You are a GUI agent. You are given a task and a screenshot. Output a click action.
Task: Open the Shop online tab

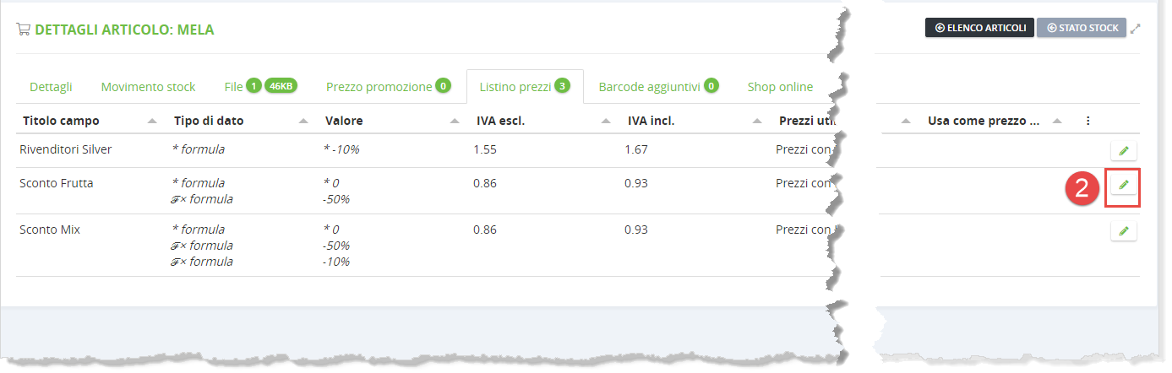[x=780, y=87]
